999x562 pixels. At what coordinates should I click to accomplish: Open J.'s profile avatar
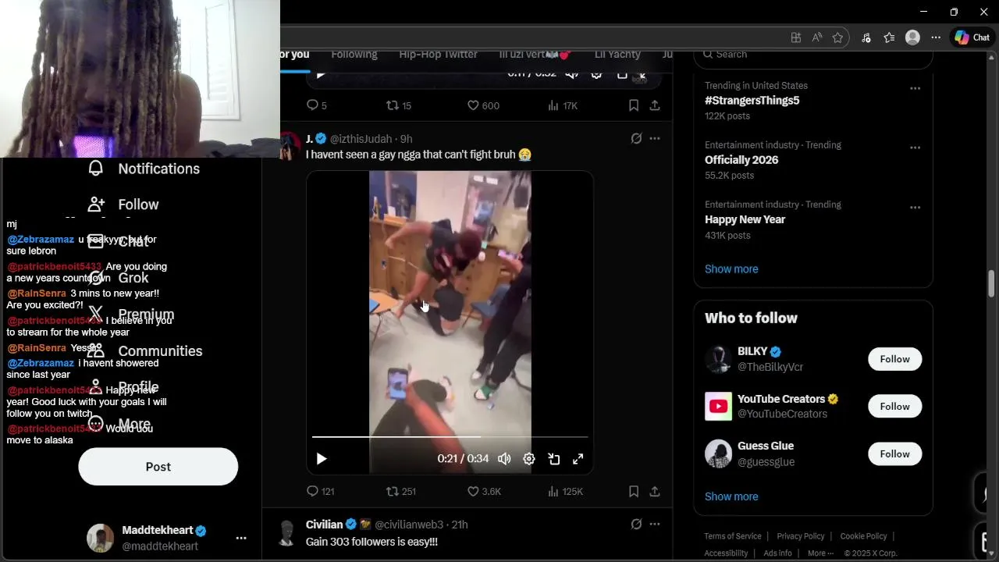tap(290, 145)
